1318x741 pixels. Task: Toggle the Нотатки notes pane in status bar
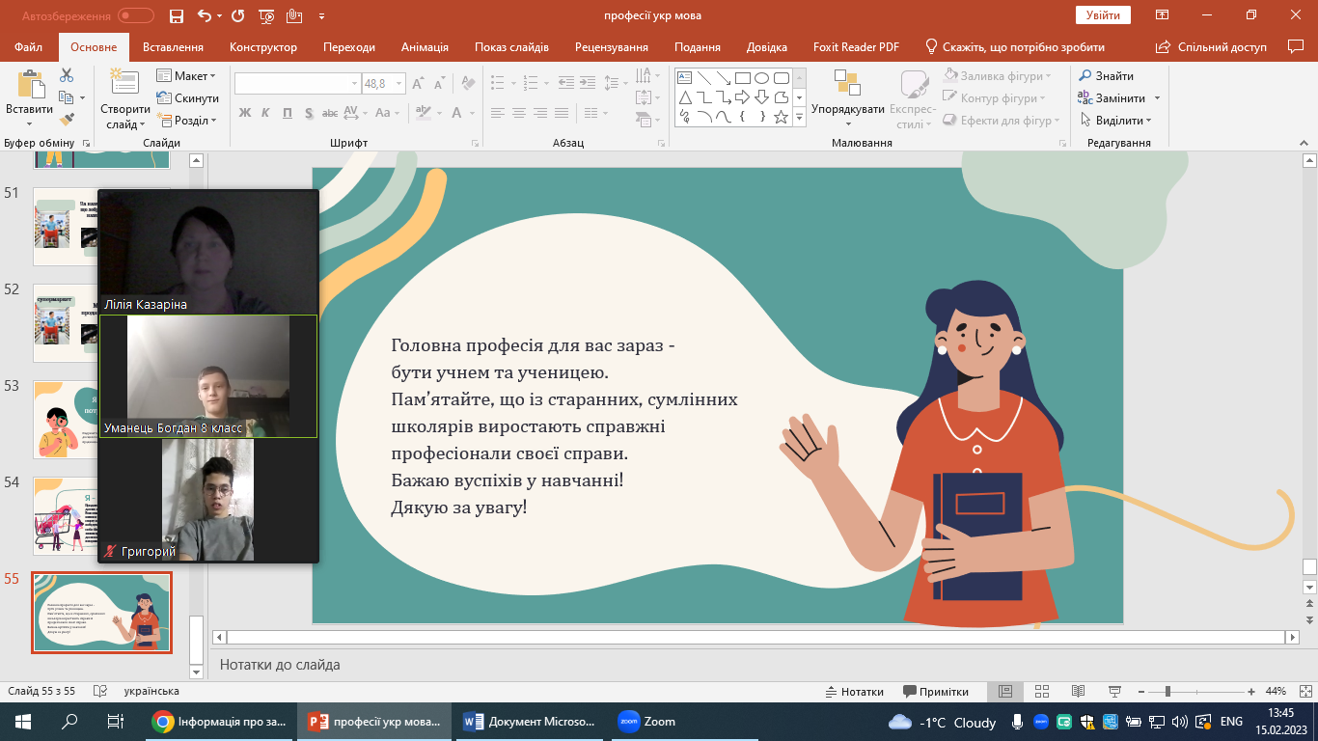(x=854, y=692)
